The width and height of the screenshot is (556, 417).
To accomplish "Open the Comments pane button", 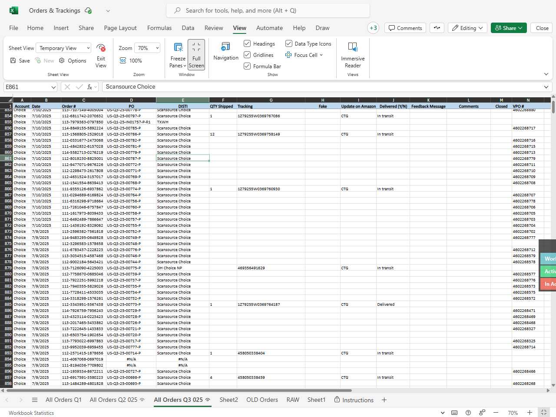I will (x=405, y=28).
